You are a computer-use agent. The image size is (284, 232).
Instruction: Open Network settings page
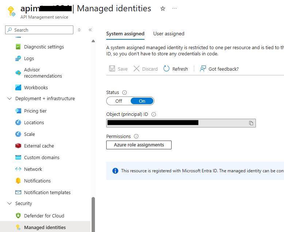(33, 169)
